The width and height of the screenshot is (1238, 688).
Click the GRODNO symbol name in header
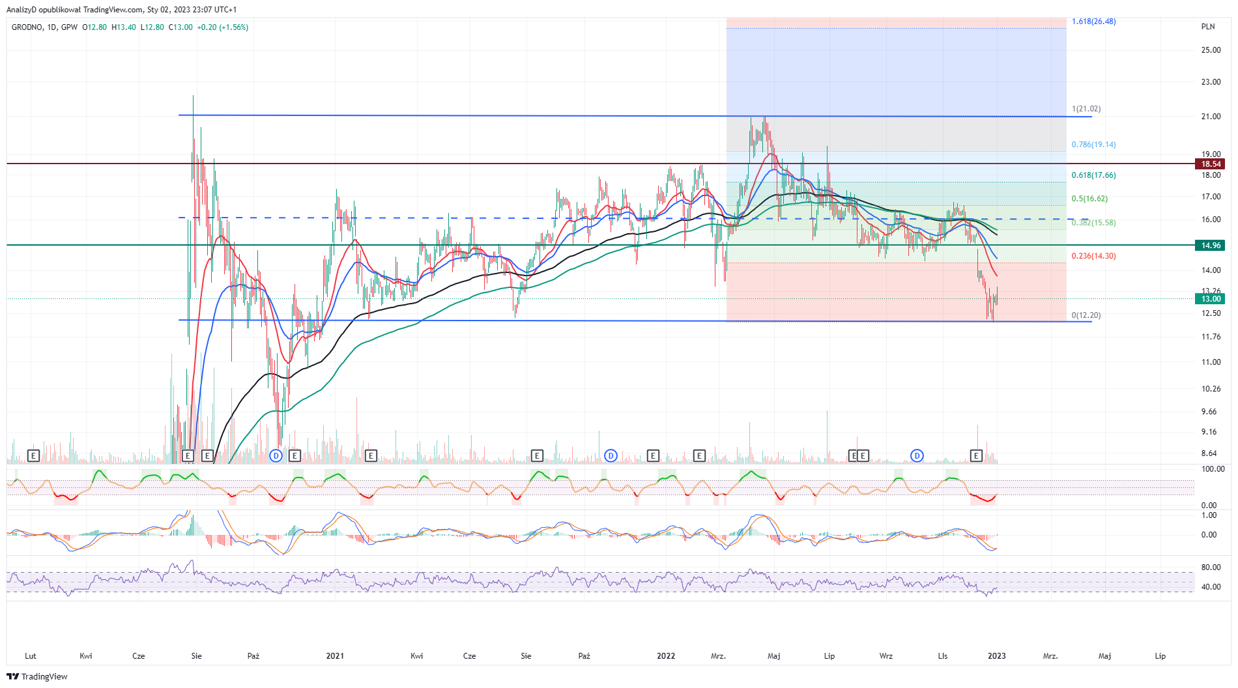click(27, 27)
